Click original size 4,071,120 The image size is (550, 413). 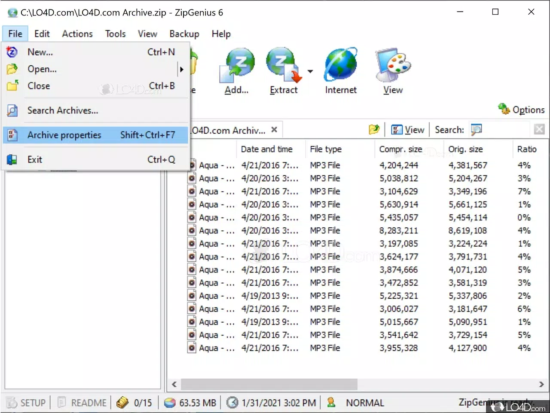click(x=467, y=269)
